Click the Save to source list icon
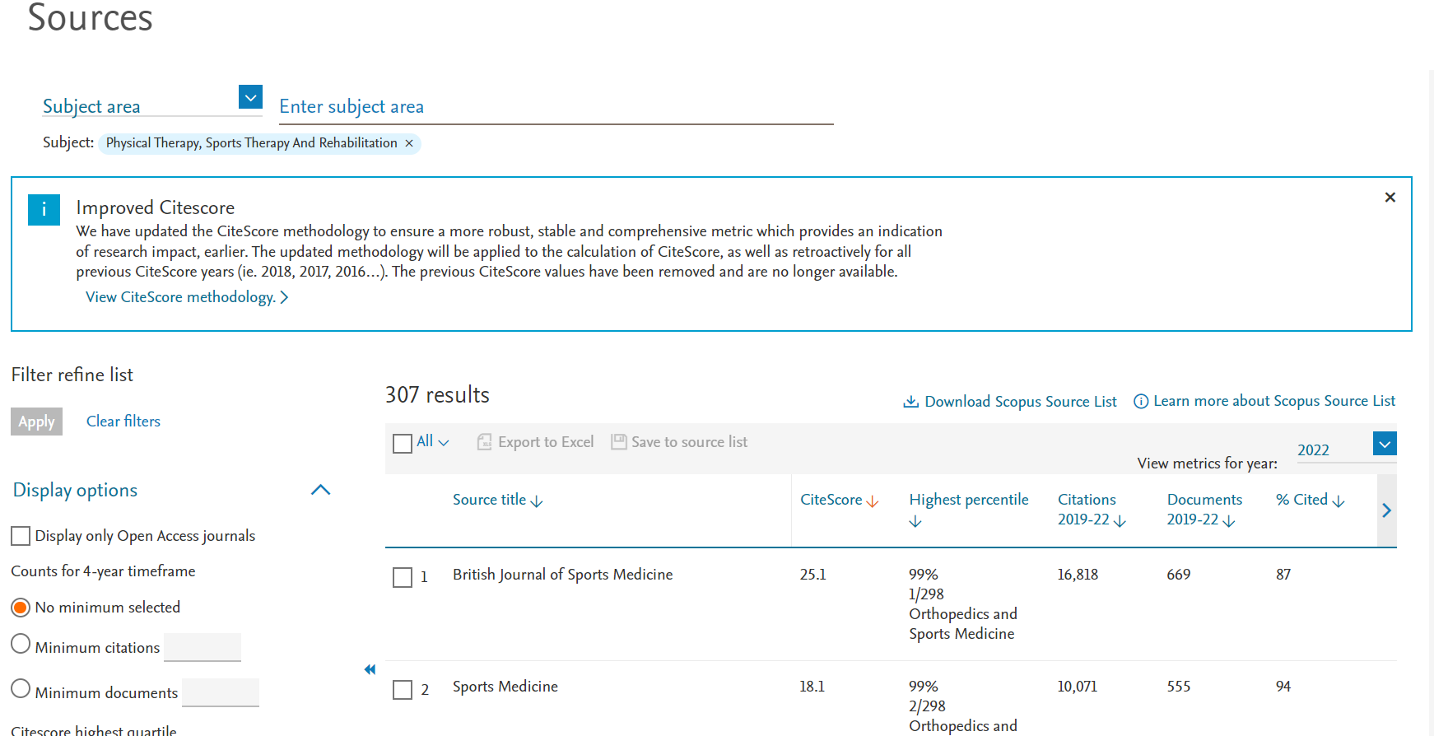The height and width of the screenshot is (736, 1434). (619, 442)
